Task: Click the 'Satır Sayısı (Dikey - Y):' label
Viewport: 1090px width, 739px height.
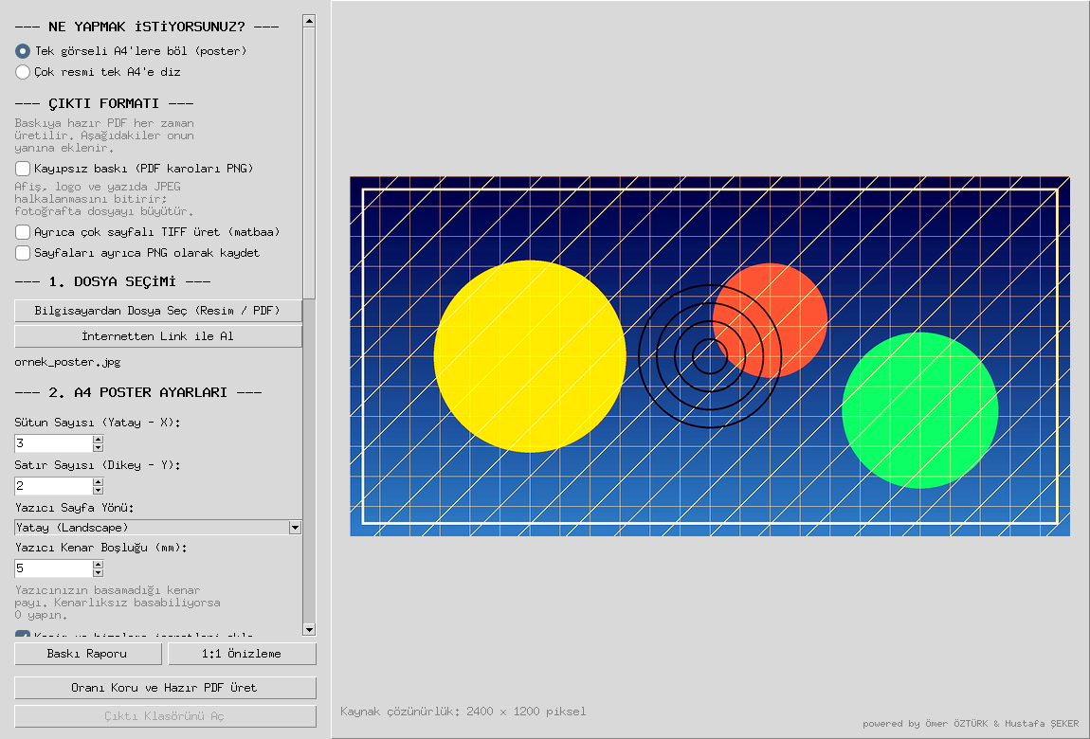Action: click(x=98, y=464)
